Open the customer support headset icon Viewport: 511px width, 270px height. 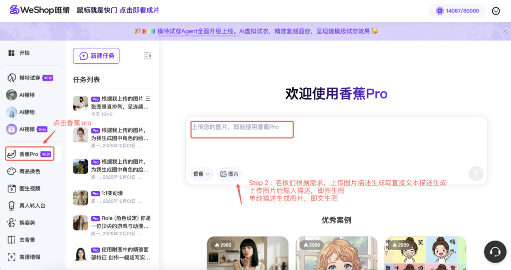tap(496, 252)
